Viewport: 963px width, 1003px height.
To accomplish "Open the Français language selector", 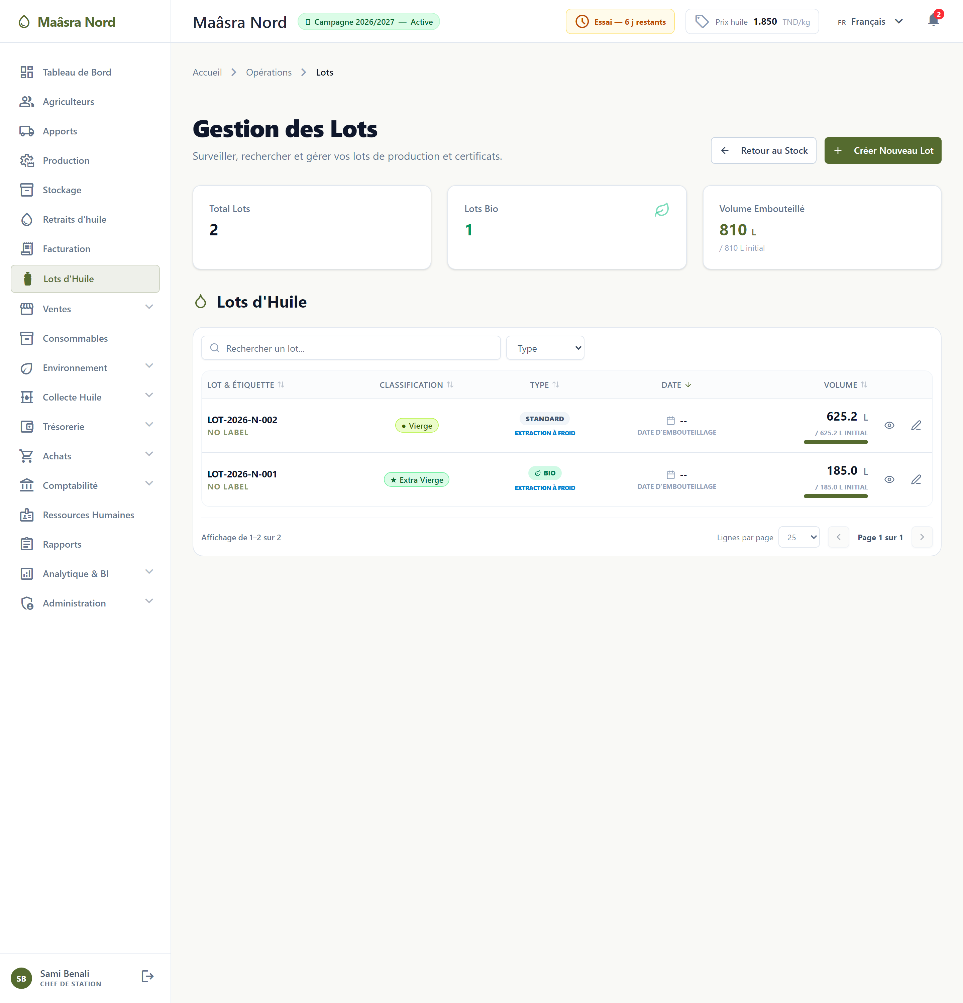I will (x=870, y=21).
